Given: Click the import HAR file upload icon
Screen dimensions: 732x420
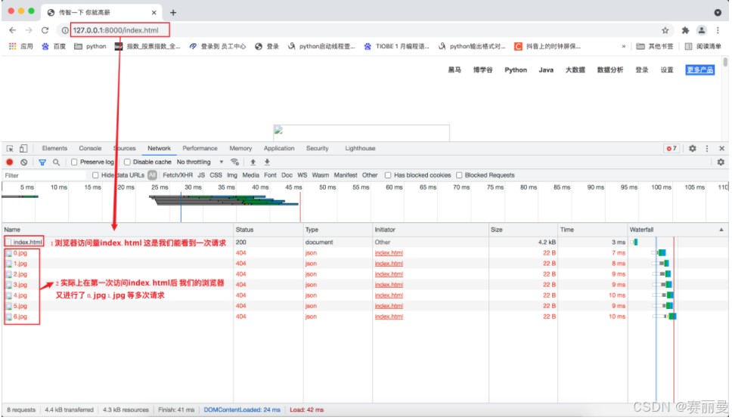Looking at the screenshot, I should pos(253,162).
